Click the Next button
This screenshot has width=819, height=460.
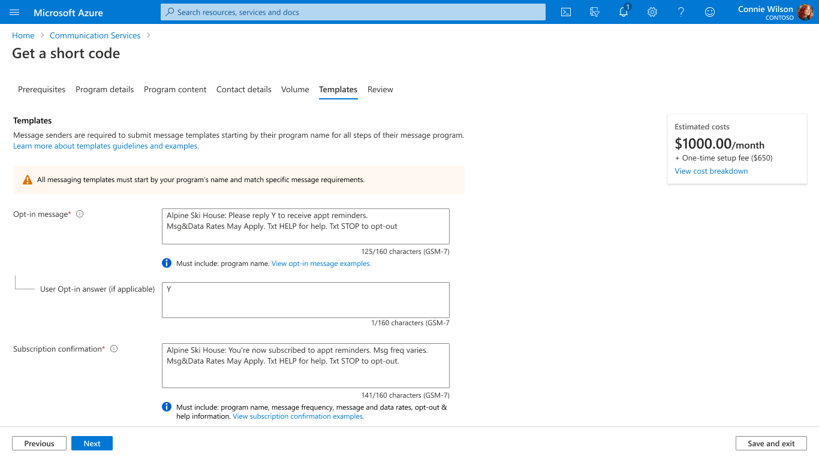coord(92,443)
